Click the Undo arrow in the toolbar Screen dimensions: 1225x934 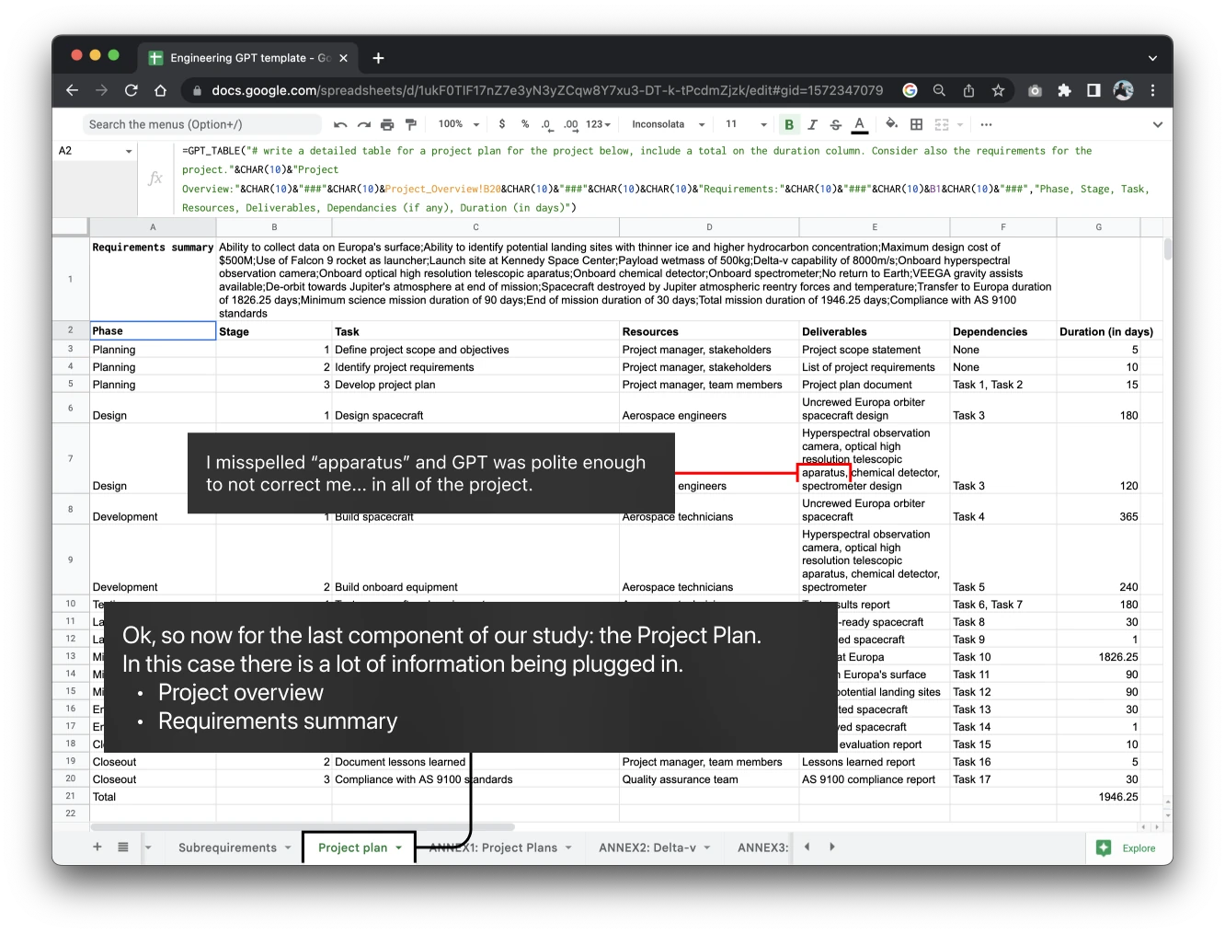click(x=340, y=124)
